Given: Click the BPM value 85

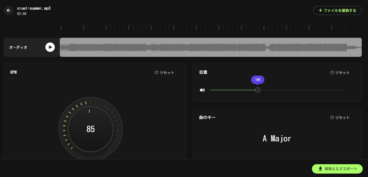Looking at the screenshot, I should pos(91,129).
